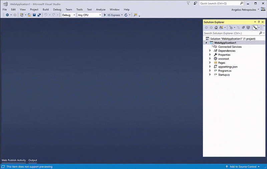Open the Web Publish Activity tab
This screenshot has height=169, width=267.
pos(14,160)
